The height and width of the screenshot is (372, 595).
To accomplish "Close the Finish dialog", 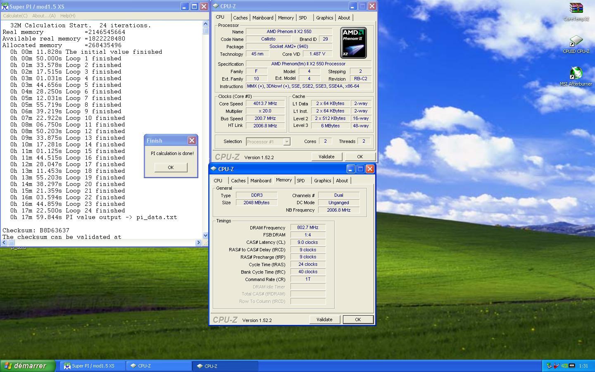I will 192,141.
